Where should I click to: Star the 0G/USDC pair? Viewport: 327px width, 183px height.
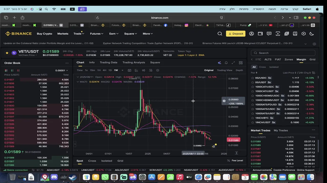tap(253, 78)
